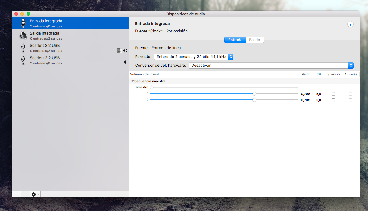Image resolution: width=368 pixels, height=211 pixels.
Task: Open the Conversor de vel. hardware dropdown
Action: point(271,65)
